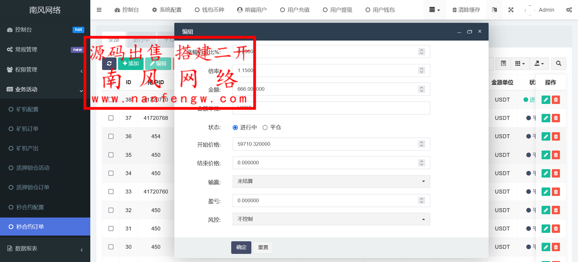Click the 开始价格 stepper arrows
The image size is (578, 262).
point(421,144)
